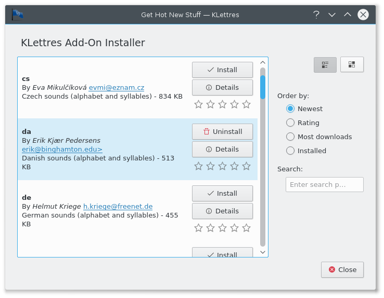
Task: Click the Close button at bottom
Action: [342, 269]
